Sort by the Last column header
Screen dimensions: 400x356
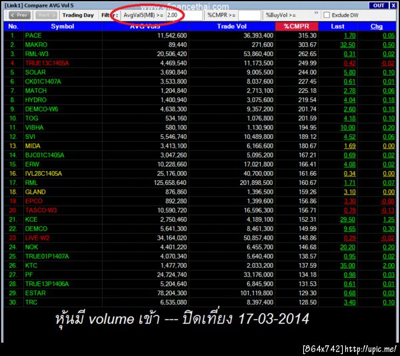click(337, 26)
